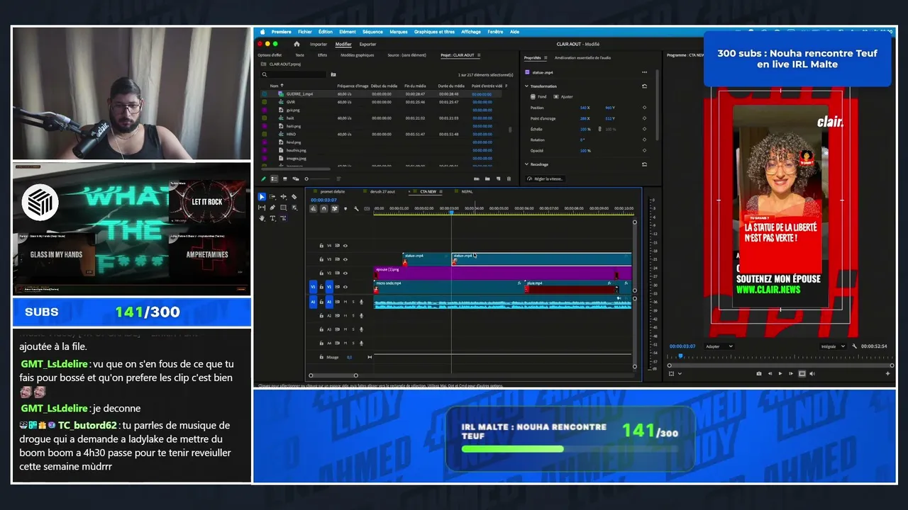
Task: Open the Amélioration essentielle de l'audio tab
Action: (x=582, y=58)
